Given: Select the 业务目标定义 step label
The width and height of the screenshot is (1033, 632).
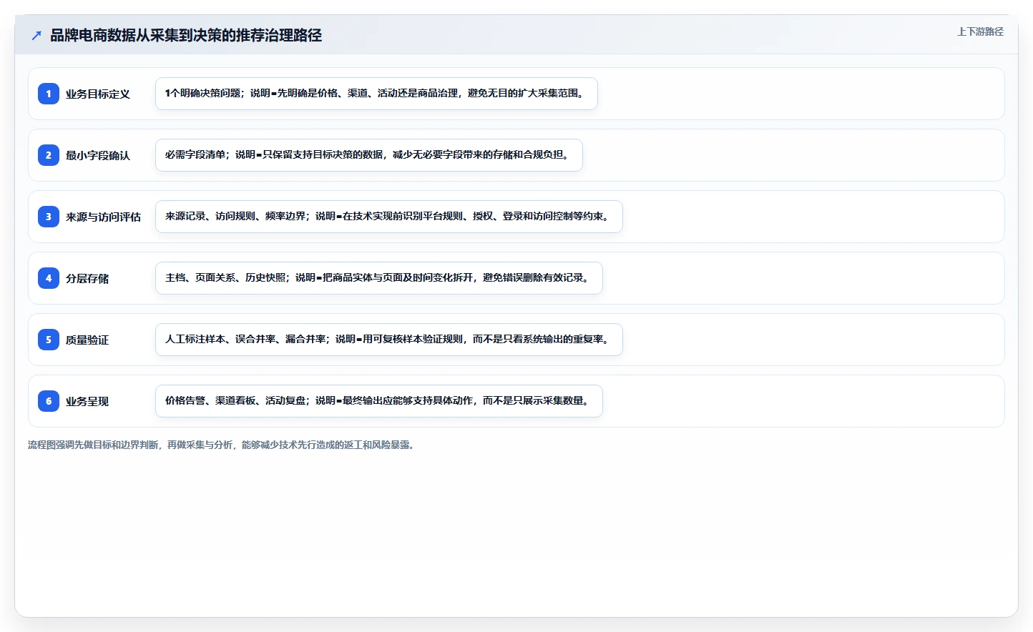Looking at the screenshot, I should coord(98,94).
